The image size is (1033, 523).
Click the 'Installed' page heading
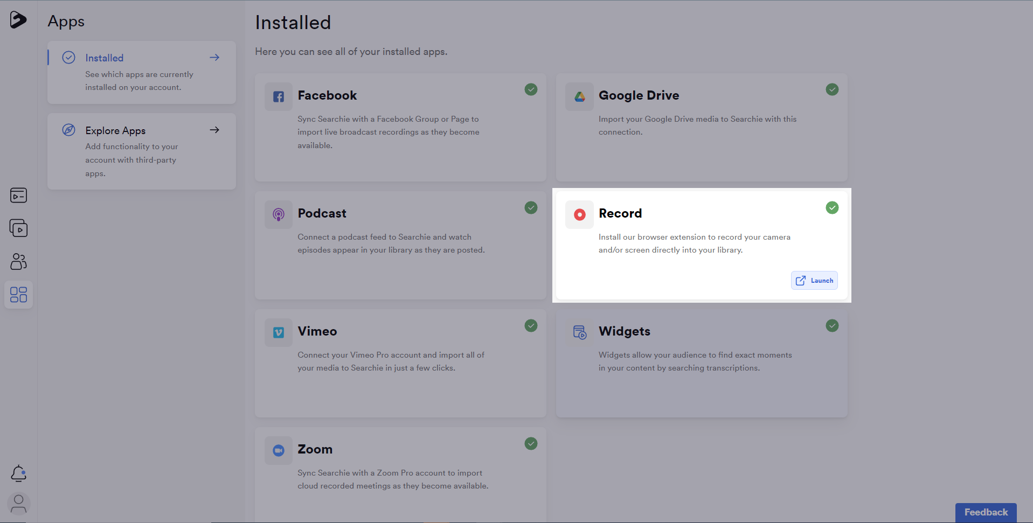pyautogui.click(x=293, y=23)
